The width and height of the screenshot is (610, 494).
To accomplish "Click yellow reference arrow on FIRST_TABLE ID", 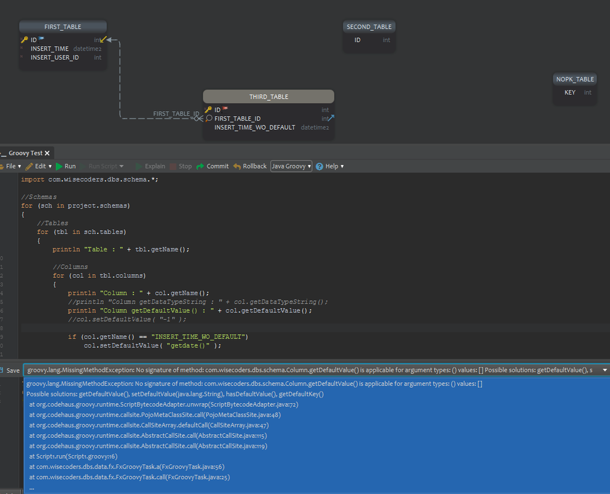I will point(103,40).
